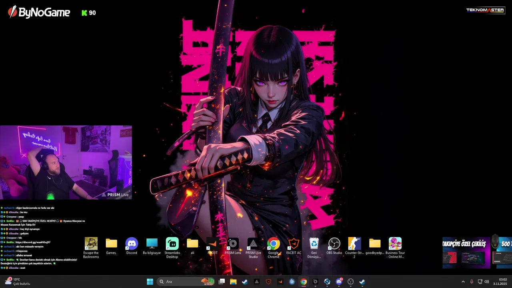Open PRISM Live Studio taskbar icon
The height and width of the screenshot is (288, 512).
click(256, 282)
